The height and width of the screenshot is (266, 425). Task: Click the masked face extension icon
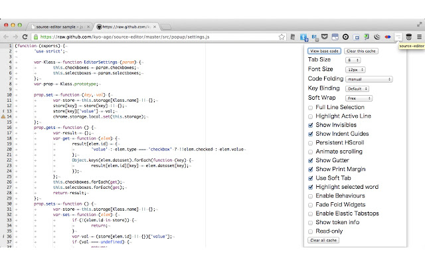click(x=409, y=37)
